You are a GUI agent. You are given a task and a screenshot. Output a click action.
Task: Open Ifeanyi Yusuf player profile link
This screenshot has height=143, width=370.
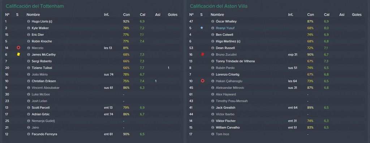coord(225,28)
